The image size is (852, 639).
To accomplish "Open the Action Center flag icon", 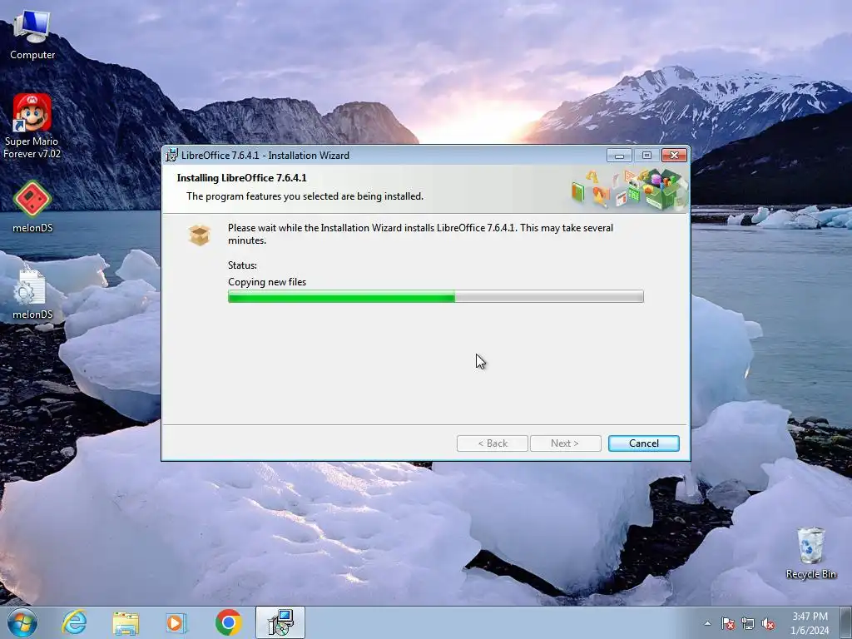I will [728, 624].
